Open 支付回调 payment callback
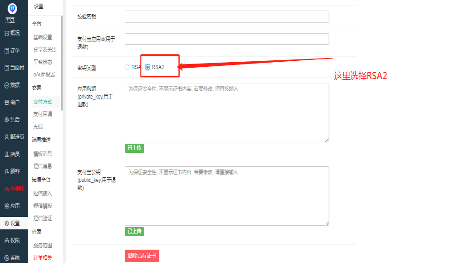This screenshot has width=474, height=263. pos(43,114)
